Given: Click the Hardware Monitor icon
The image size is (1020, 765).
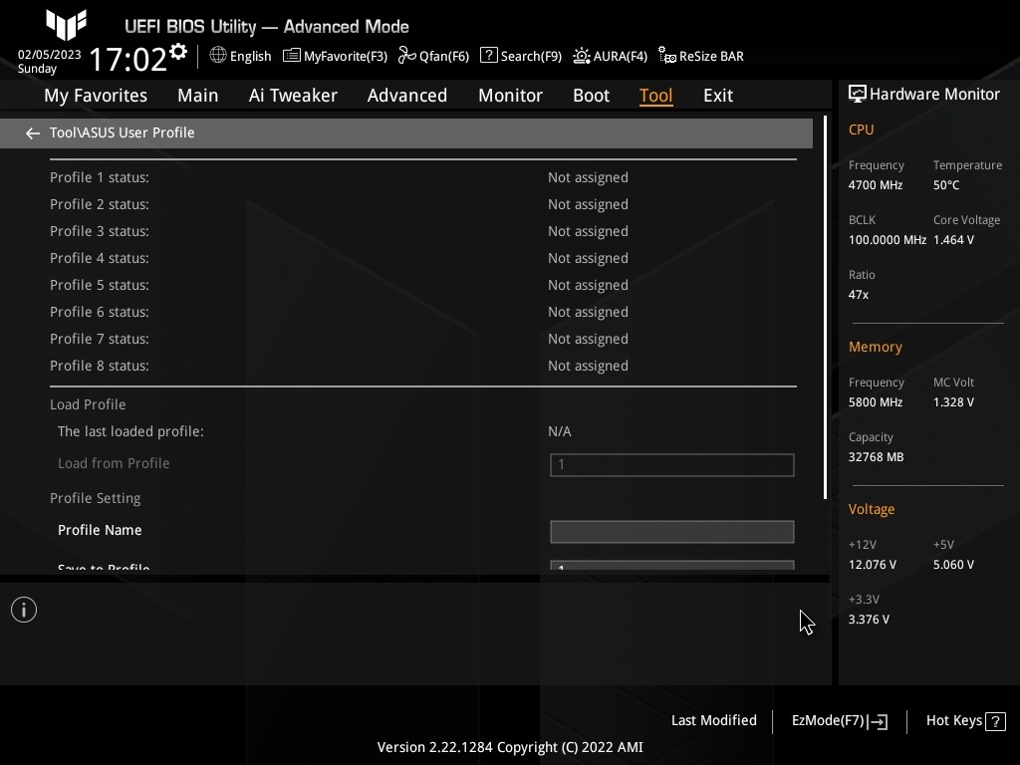Looking at the screenshot, I should pyautogui.click(x=857, y=94).
